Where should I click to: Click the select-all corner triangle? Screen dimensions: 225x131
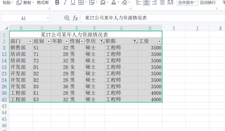pyautogui.click(x=6, y=28)
